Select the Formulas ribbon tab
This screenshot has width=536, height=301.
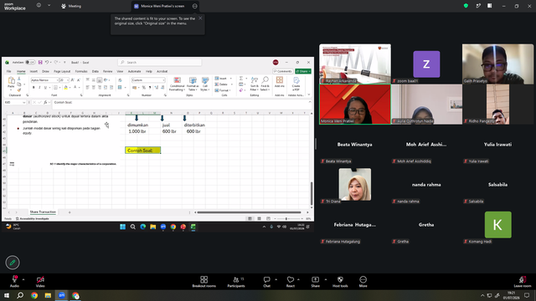[81, 71]
